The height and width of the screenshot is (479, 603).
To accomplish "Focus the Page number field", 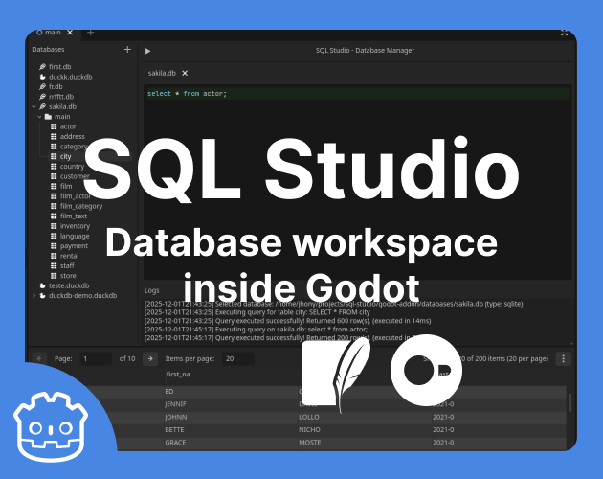I will (x=96, y=359).
